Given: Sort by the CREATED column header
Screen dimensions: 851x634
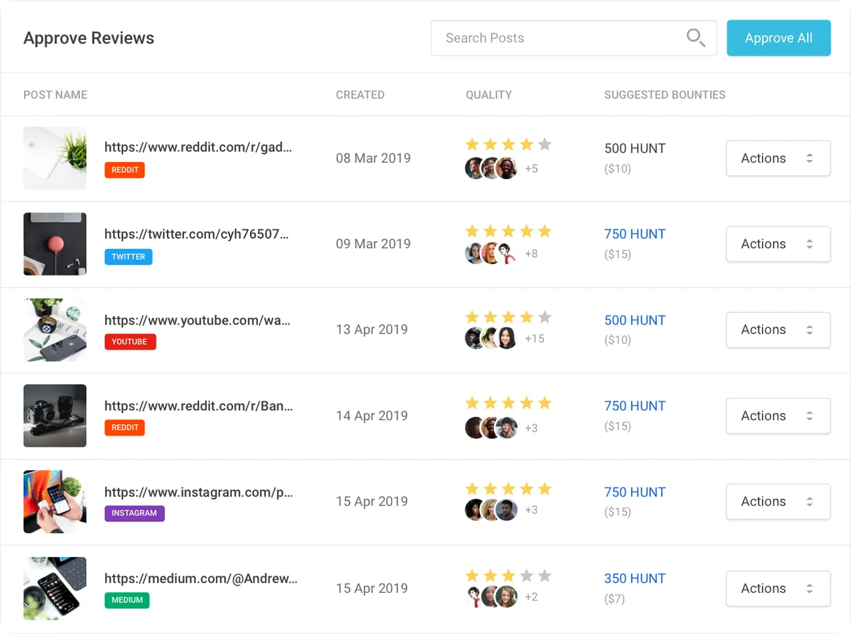Looking at the screenshot, I should click(x=360, y=95).
